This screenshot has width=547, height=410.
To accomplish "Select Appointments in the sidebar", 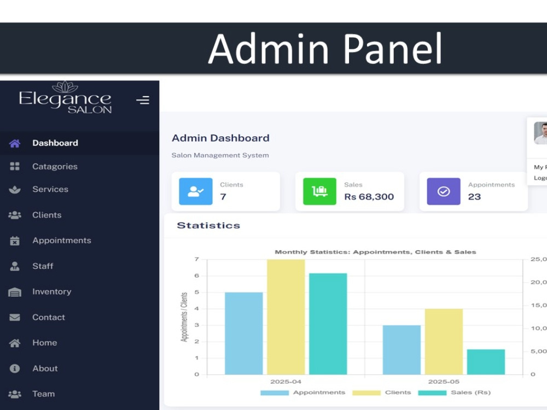I will pyautogui.click(x=79, y=241).
